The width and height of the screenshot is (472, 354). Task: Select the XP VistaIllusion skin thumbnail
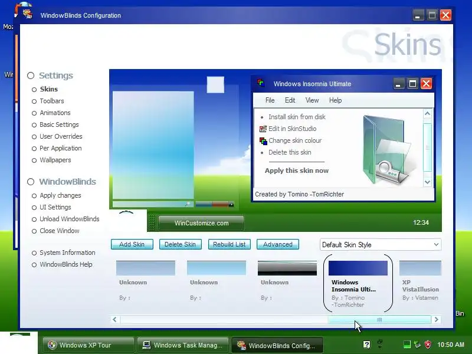click(420, 268)
